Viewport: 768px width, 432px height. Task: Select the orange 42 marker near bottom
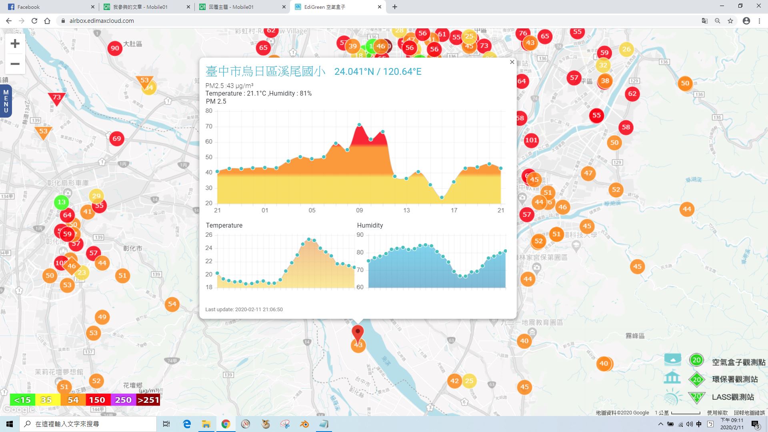click(x=454, y=381)
